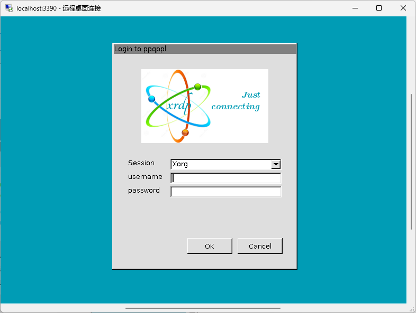Screen dimensions: 416x313
Task: Click the 'Session' label text
Action: [x=141, y=163]
